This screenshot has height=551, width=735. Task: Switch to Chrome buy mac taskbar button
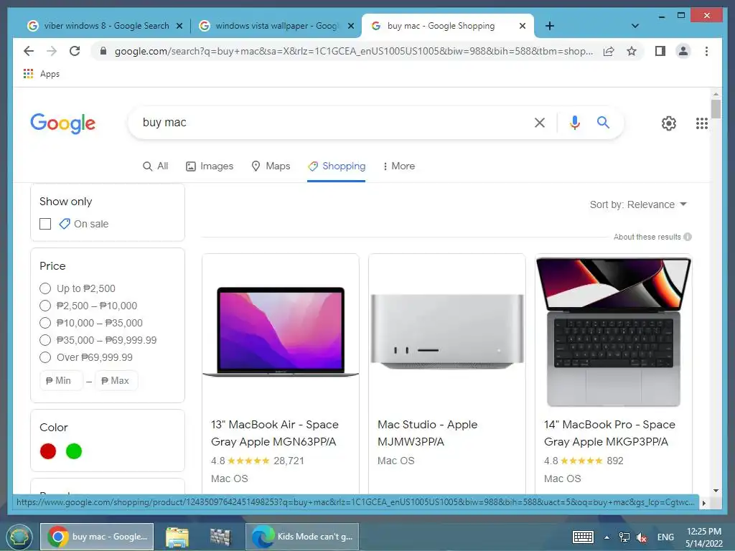click(97, 537)
